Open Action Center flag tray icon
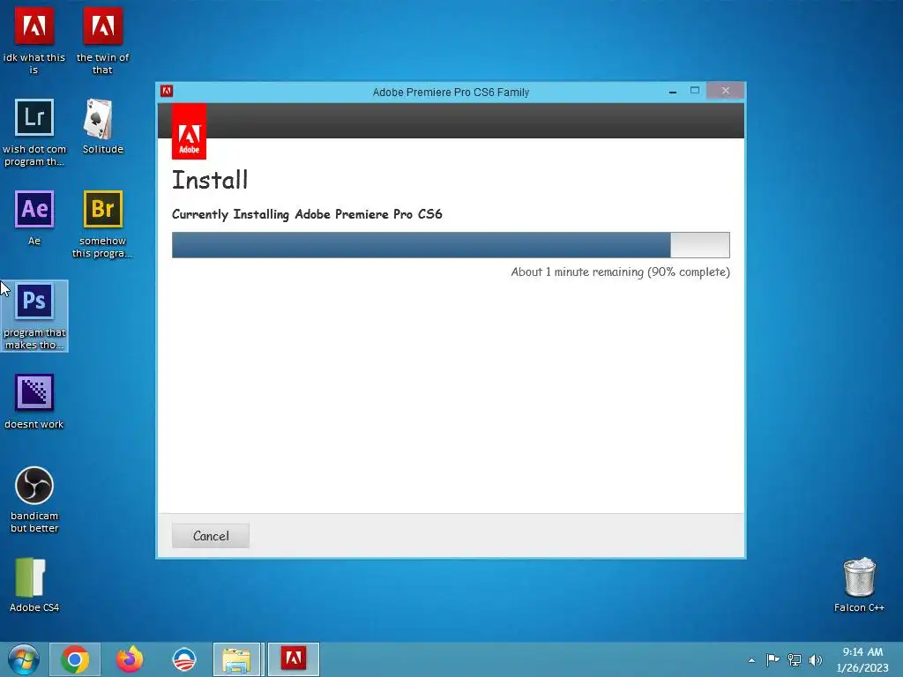This screenshot has width=903, height=677. tap(772, 659)
